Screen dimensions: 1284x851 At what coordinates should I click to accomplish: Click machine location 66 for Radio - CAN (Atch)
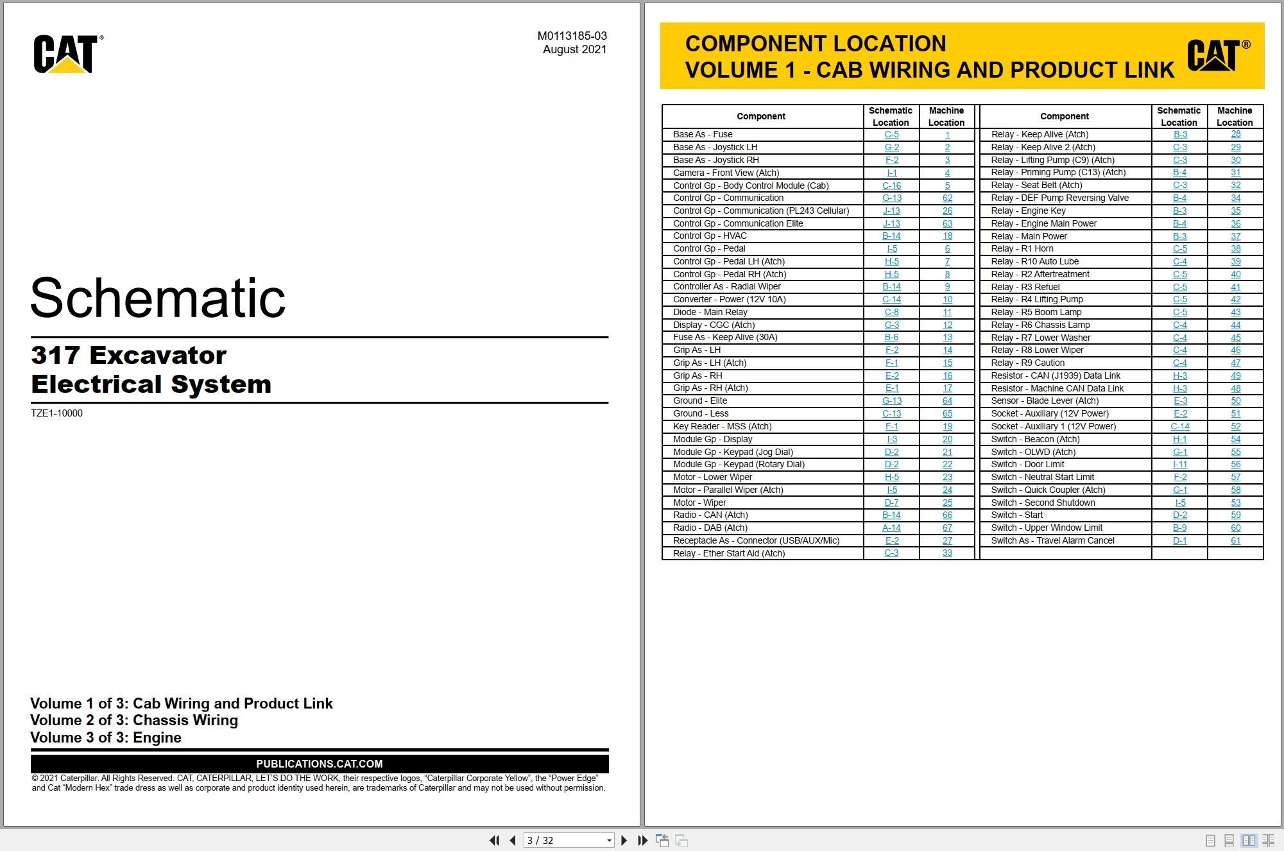click(x=947, y=515)
